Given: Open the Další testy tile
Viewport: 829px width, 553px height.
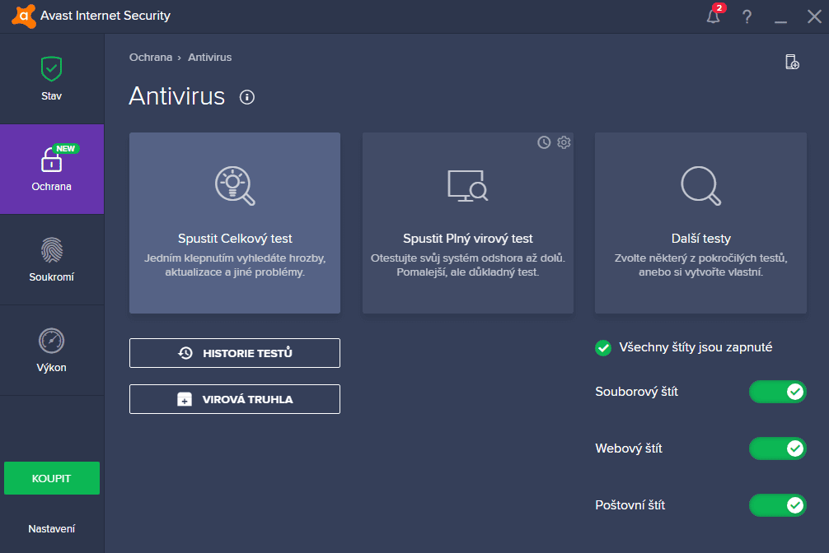Looking at the screenshot, I should click(700, 223).
